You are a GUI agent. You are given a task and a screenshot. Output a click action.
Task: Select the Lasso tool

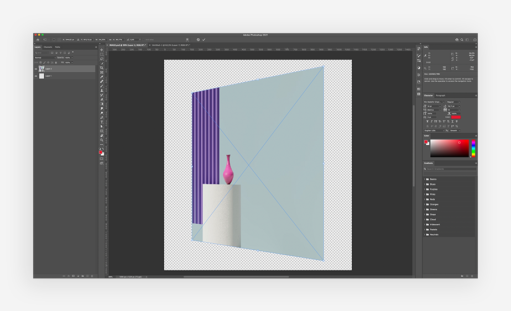click(x=102, y=59)
